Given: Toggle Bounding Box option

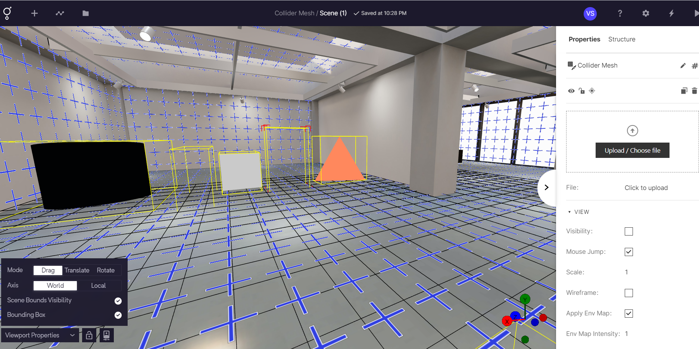Looking at the screenshot, I should 118,315.
